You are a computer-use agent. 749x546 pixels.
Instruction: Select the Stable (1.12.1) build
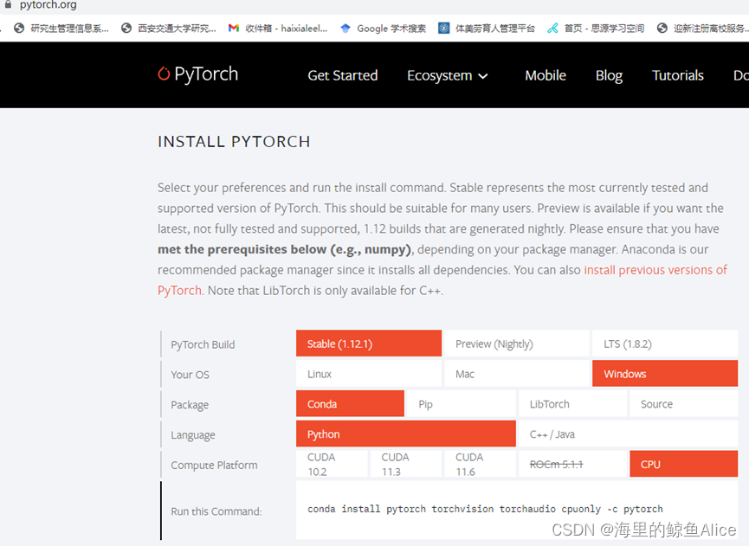369,344
